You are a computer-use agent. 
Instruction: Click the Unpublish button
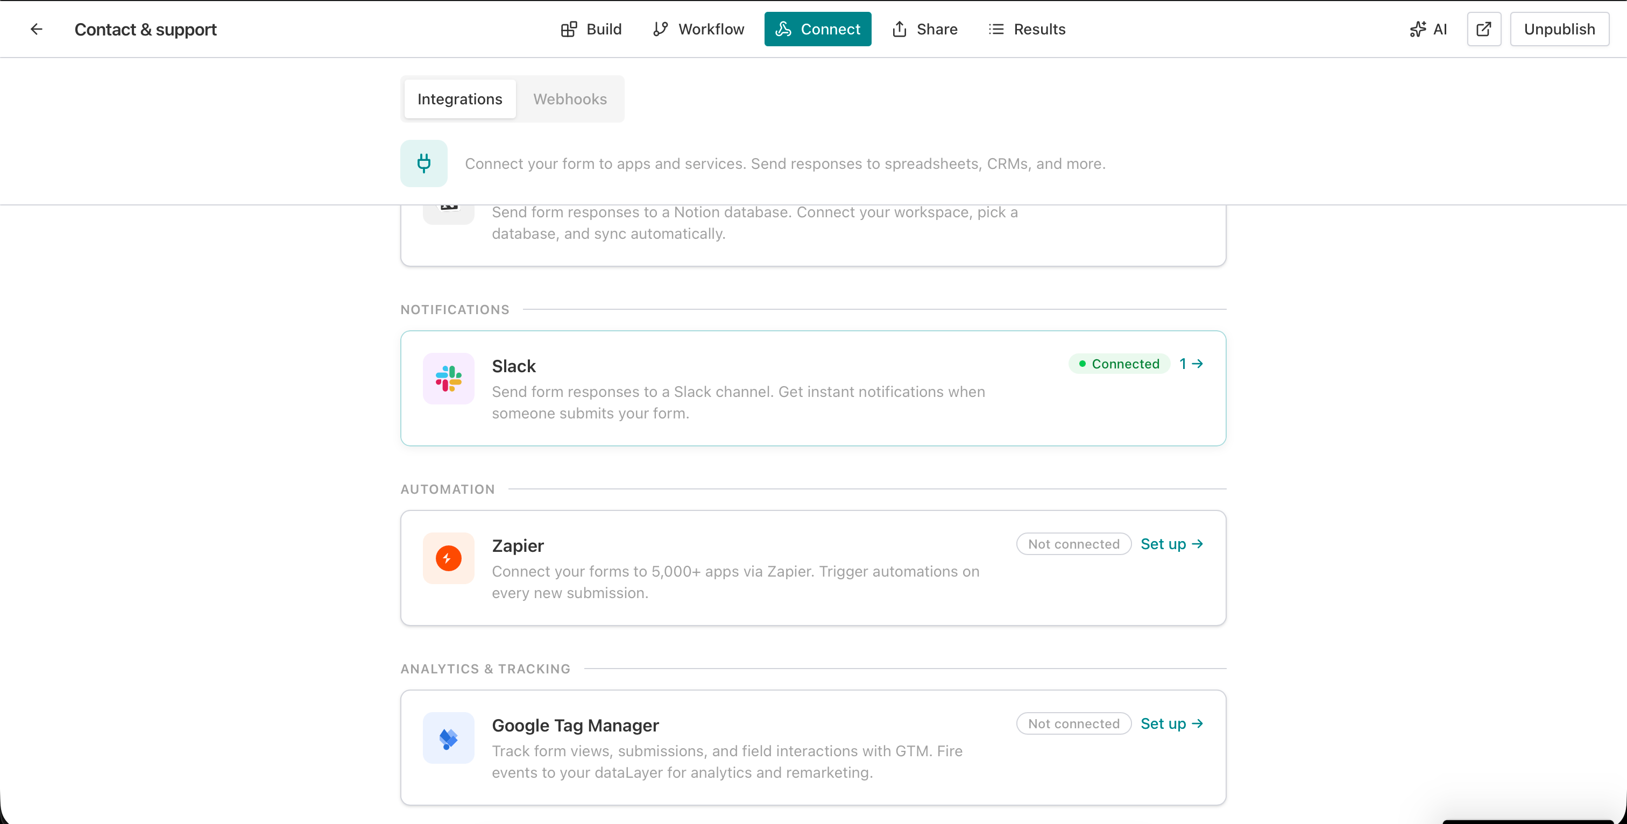(1559, 29)
